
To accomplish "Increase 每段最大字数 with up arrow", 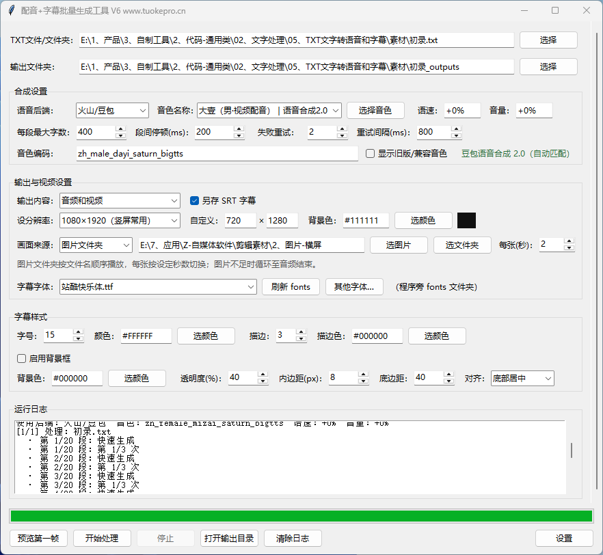I will pyautogui.click(x=121, y=128).
